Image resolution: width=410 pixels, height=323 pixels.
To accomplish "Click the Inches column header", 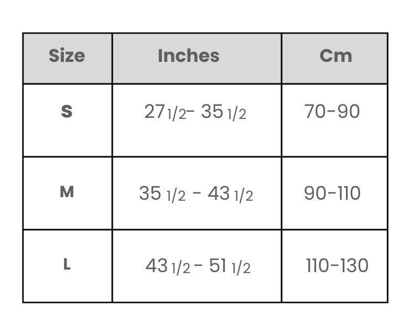I will (197, 58).
